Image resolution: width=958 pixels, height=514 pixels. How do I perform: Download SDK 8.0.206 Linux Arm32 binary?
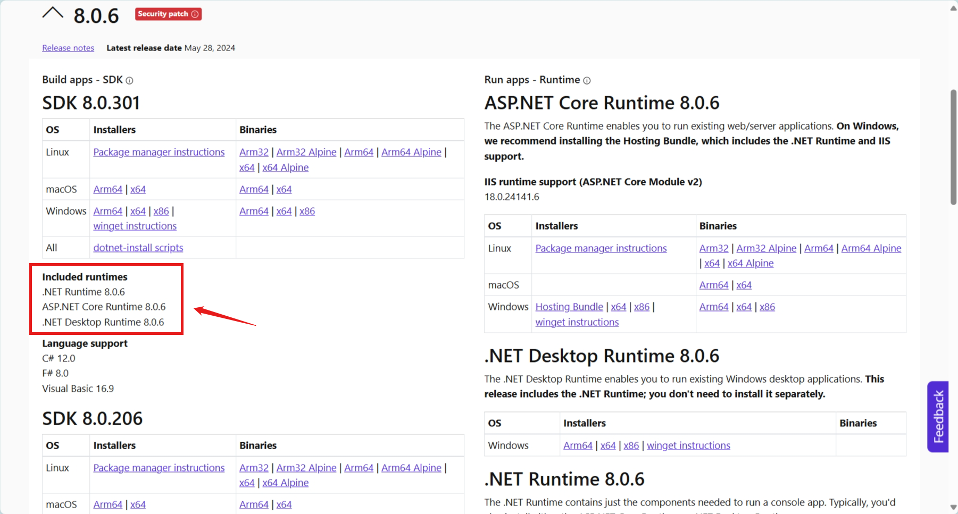[254, 468]
